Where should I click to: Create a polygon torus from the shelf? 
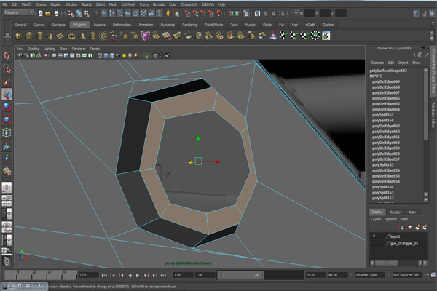click(x=71, y=36)
